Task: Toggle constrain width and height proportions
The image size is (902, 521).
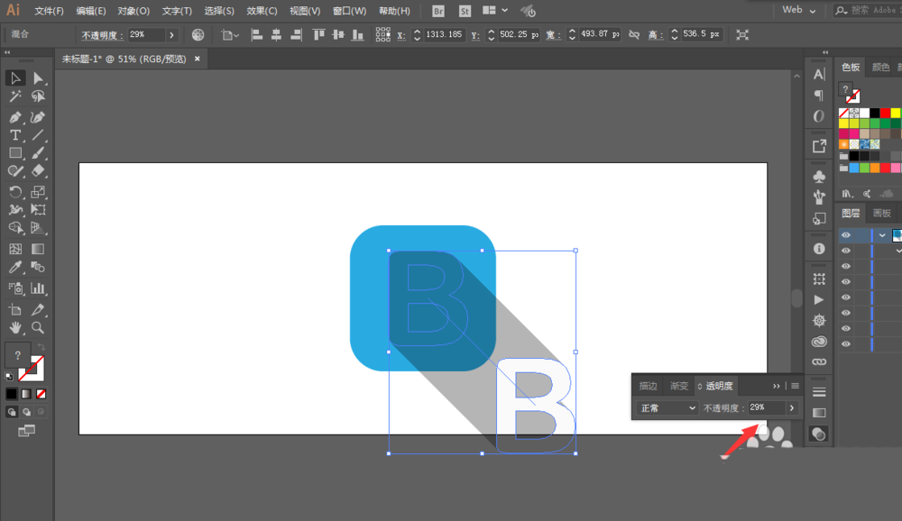Action: 634,34
